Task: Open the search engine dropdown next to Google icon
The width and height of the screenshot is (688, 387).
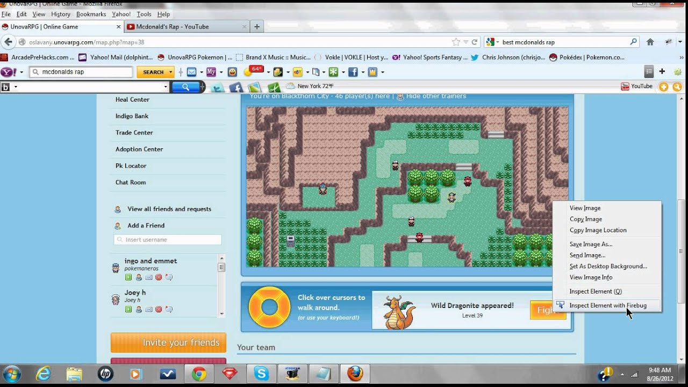Action: (x=497, y=42)
